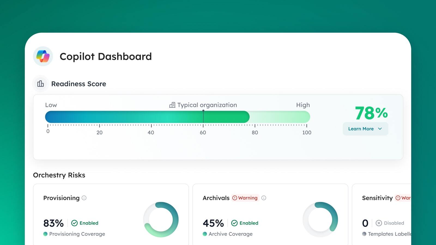Click the Readiness Score bar chart icon
The height and width of the screenshot is (245, 436).
[x=41, y=84]
